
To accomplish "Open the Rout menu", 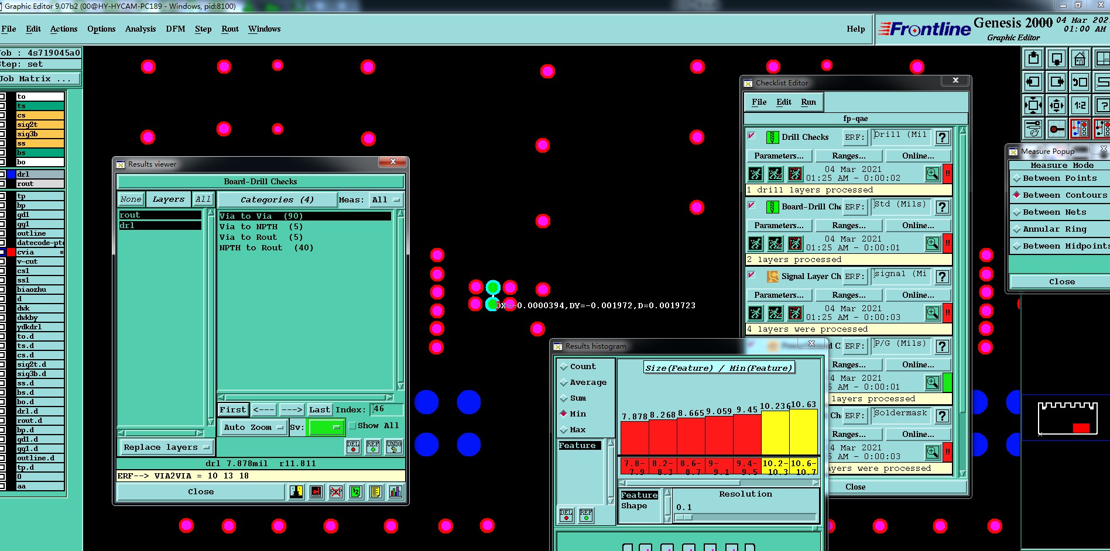I will [230, 29].
